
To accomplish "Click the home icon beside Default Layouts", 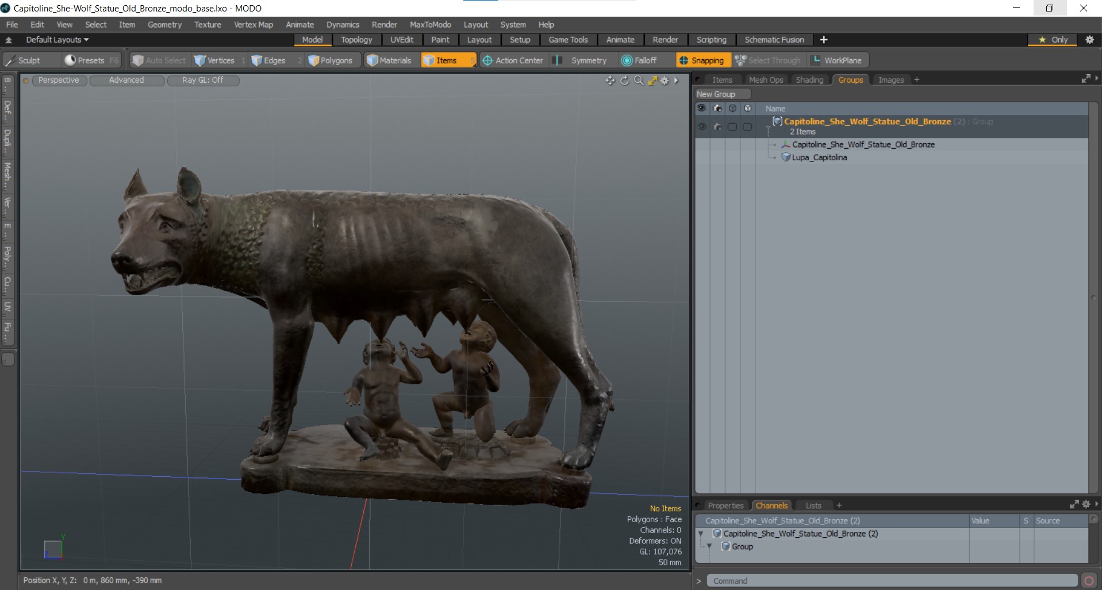I will pos(9,40).
